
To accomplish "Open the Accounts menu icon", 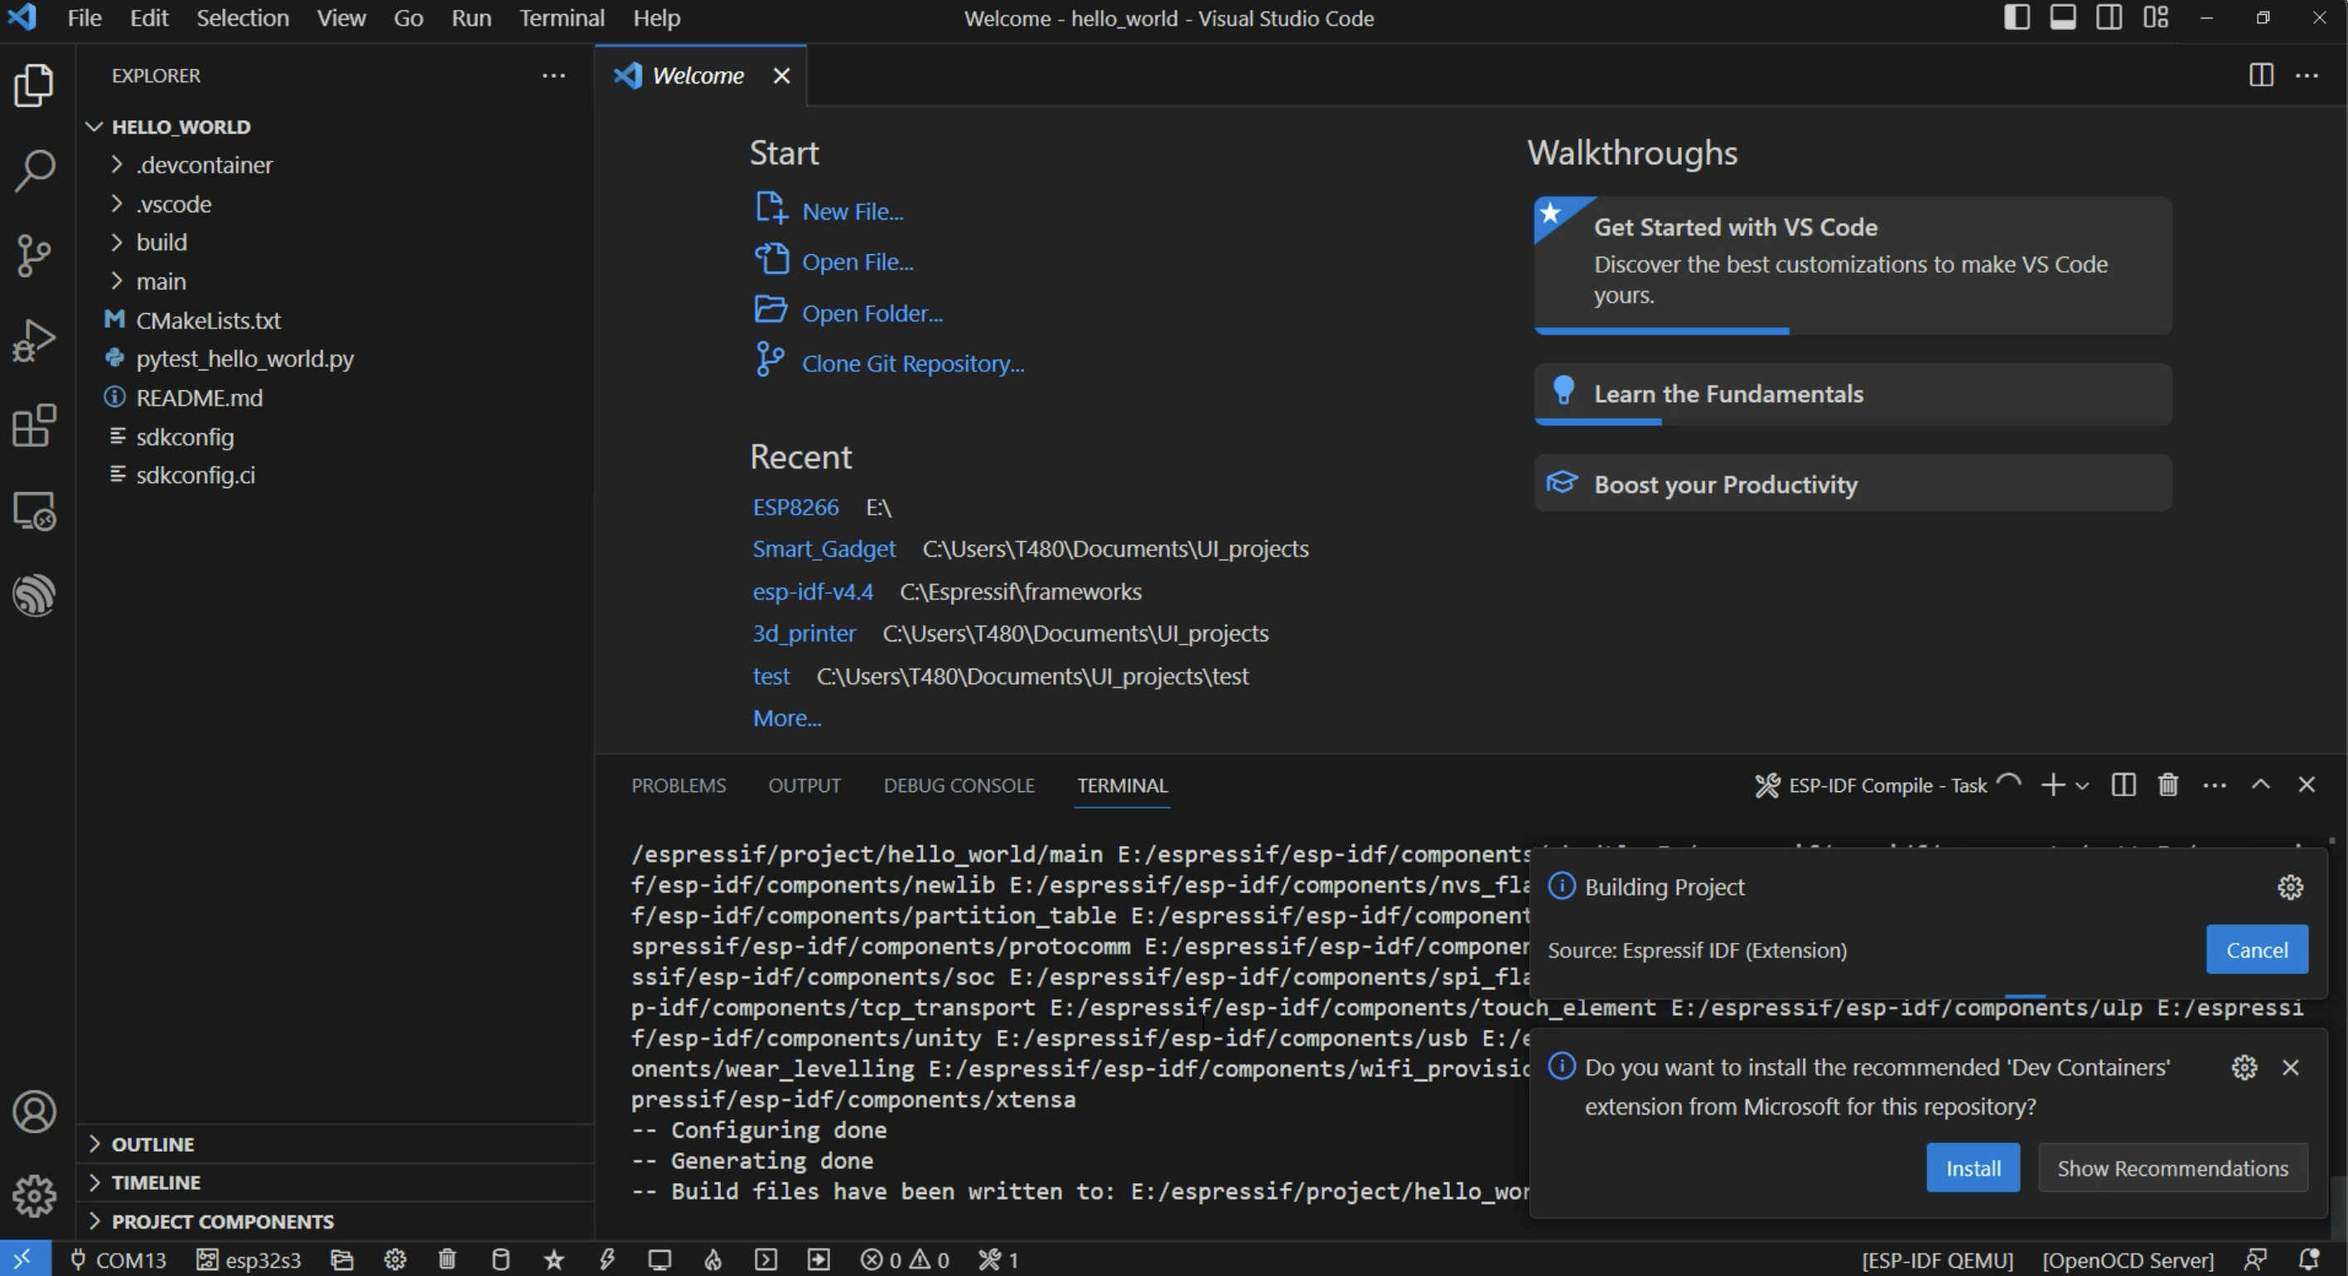I will pos(35,1112).
